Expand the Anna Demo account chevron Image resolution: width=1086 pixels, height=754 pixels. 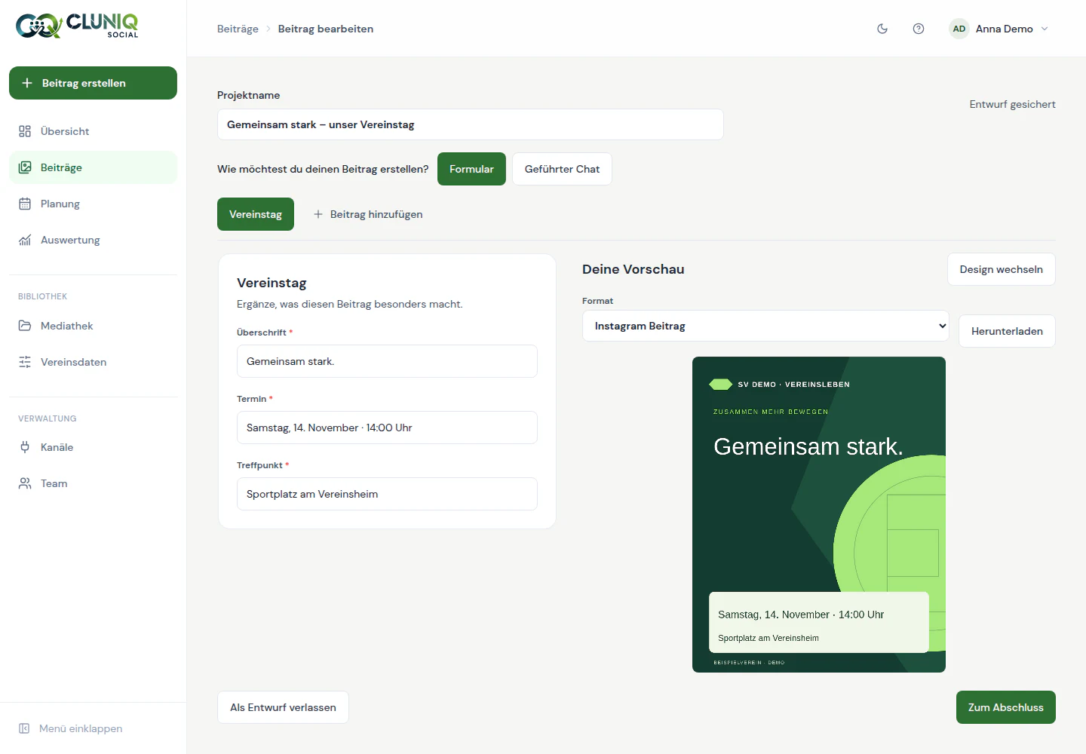pyautogui.click(x=1045, y=29)
